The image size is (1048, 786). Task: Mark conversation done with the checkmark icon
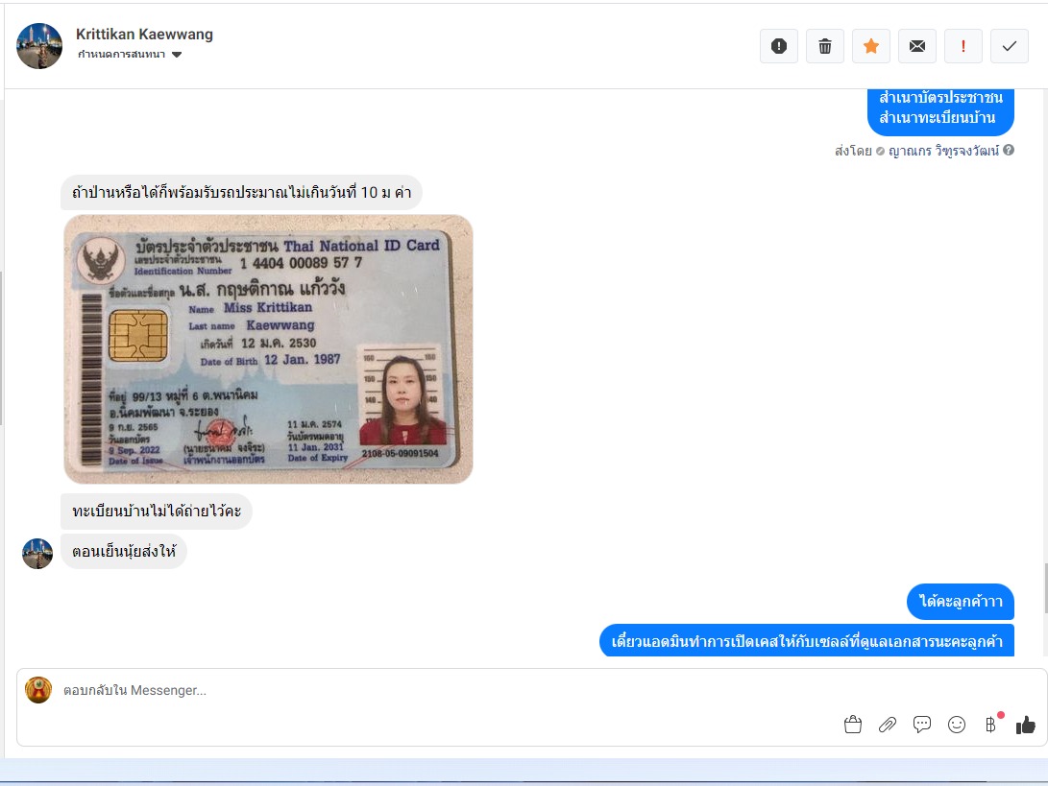click(x=1010, y=46)
